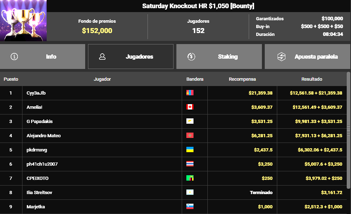The width and height of the screenshot is (351, 214).
Task: Open the Apuesta paralela tab
Action: (x=308, y=57)
